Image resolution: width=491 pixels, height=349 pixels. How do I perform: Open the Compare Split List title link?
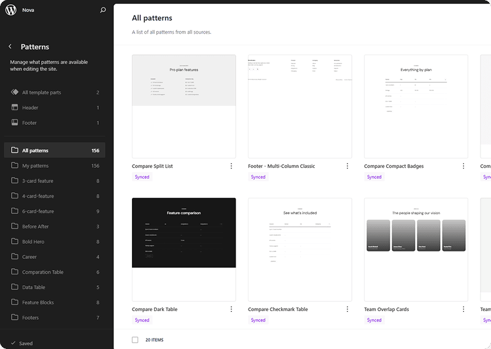(152, 166)
